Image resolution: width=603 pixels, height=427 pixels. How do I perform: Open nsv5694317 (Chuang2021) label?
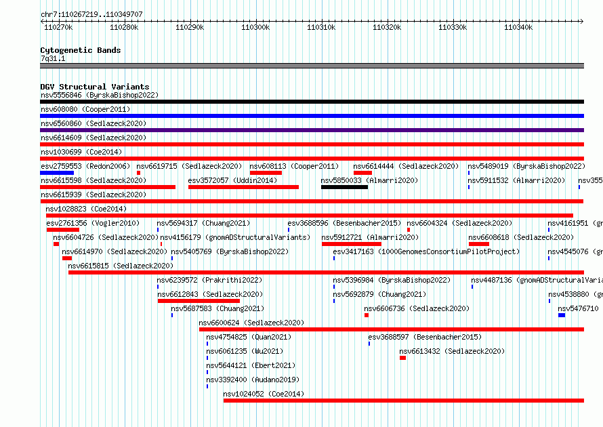203,223
